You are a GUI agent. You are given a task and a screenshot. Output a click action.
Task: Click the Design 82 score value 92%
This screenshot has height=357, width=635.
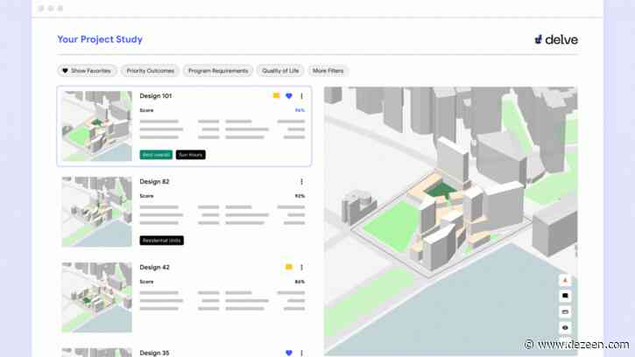[300, 196]
